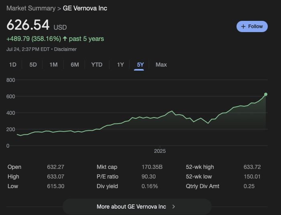Click the Open value 632.27
Image resolution: width=281 pixels, height=215 pixels.
[56, 167]
